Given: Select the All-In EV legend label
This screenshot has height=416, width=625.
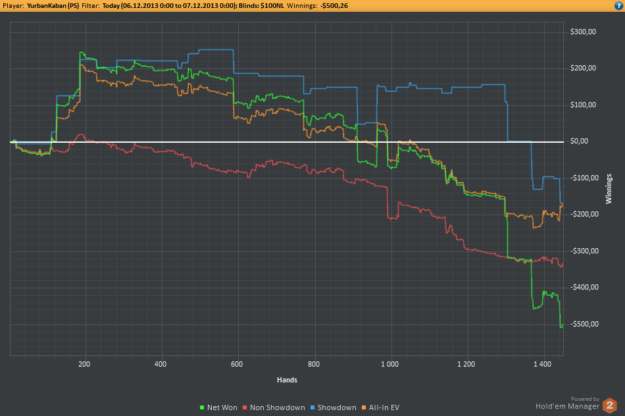Looking at the screenshot, I should point(384,407).
